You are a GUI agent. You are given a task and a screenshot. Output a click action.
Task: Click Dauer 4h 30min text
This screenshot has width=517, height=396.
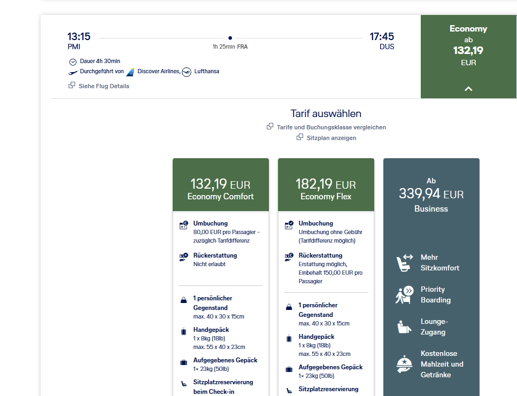tap(100, 61)
